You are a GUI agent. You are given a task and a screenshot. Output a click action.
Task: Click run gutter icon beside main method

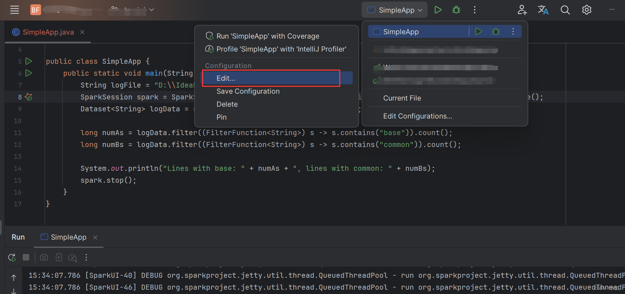click(x=29, y=73)
